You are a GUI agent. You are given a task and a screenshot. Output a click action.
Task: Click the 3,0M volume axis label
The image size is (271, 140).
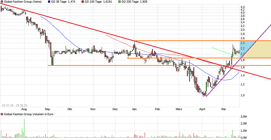click(x=243, y=117)
